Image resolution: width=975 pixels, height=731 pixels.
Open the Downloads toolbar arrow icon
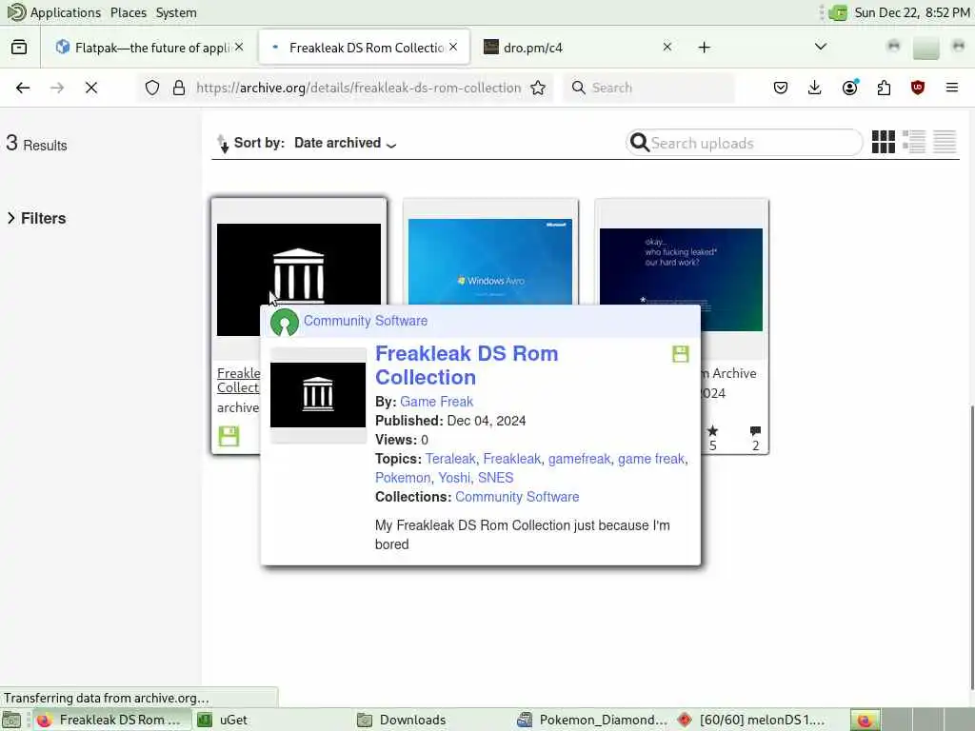pos(815,88)
